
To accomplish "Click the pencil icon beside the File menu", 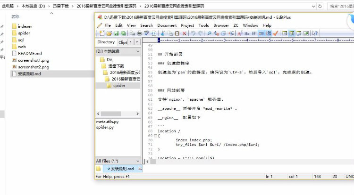I will coord(100,25).
